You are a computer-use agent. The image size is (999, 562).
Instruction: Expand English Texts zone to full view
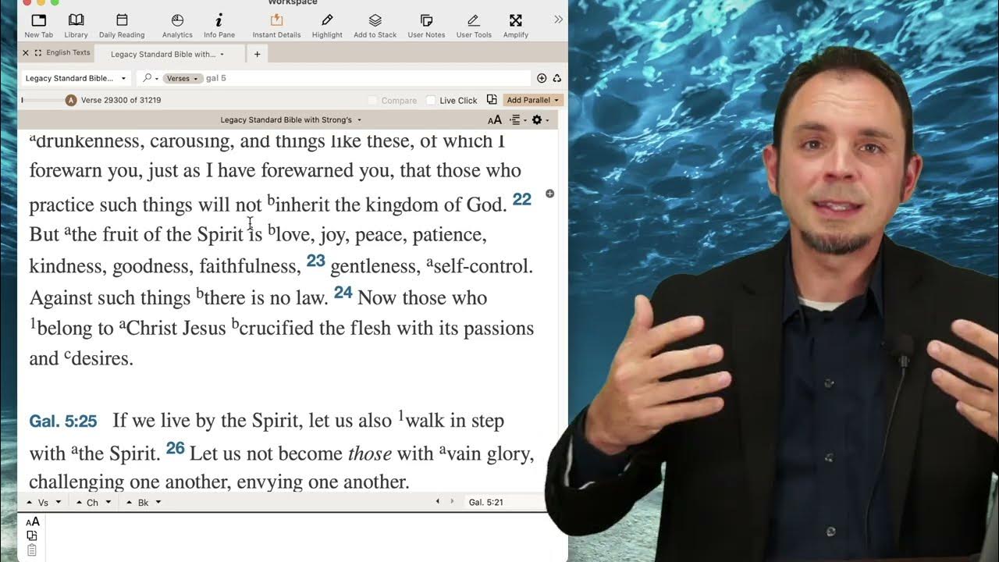click(37, 53)
